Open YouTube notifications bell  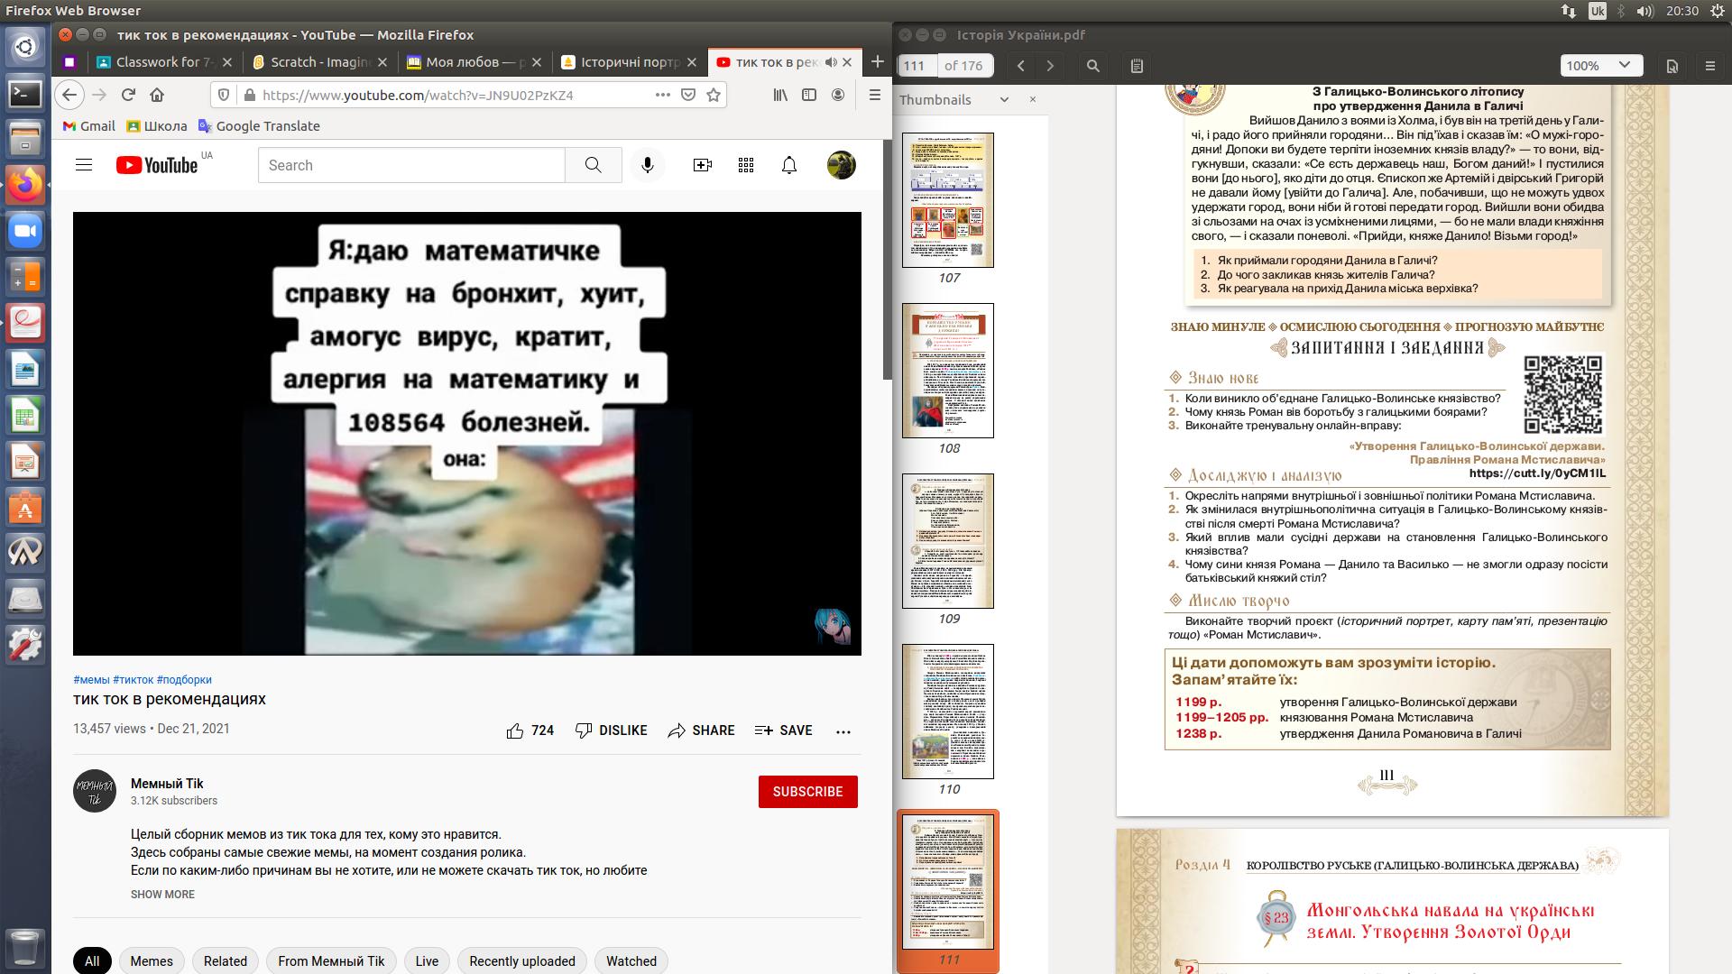click(788, 165)
